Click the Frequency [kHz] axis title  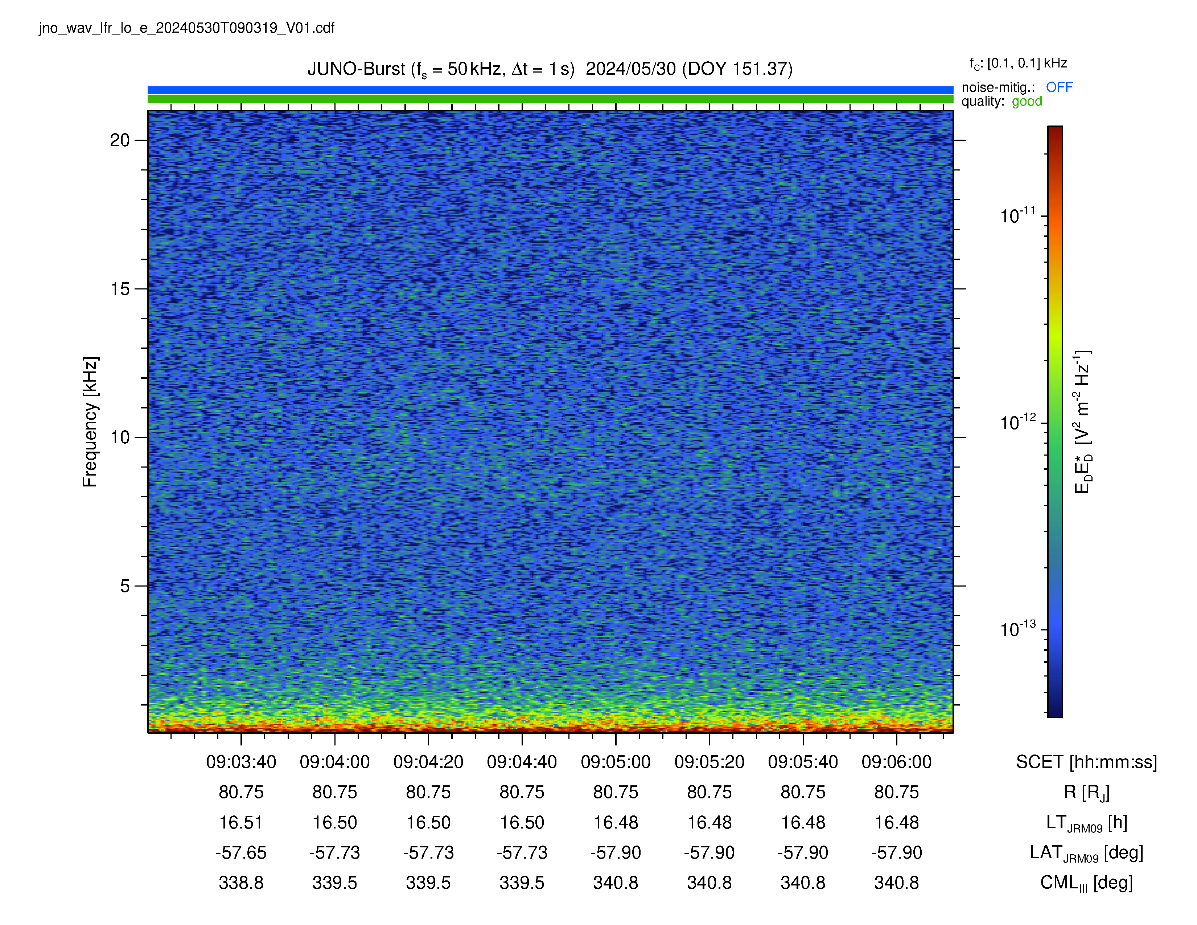pos(90,422)
